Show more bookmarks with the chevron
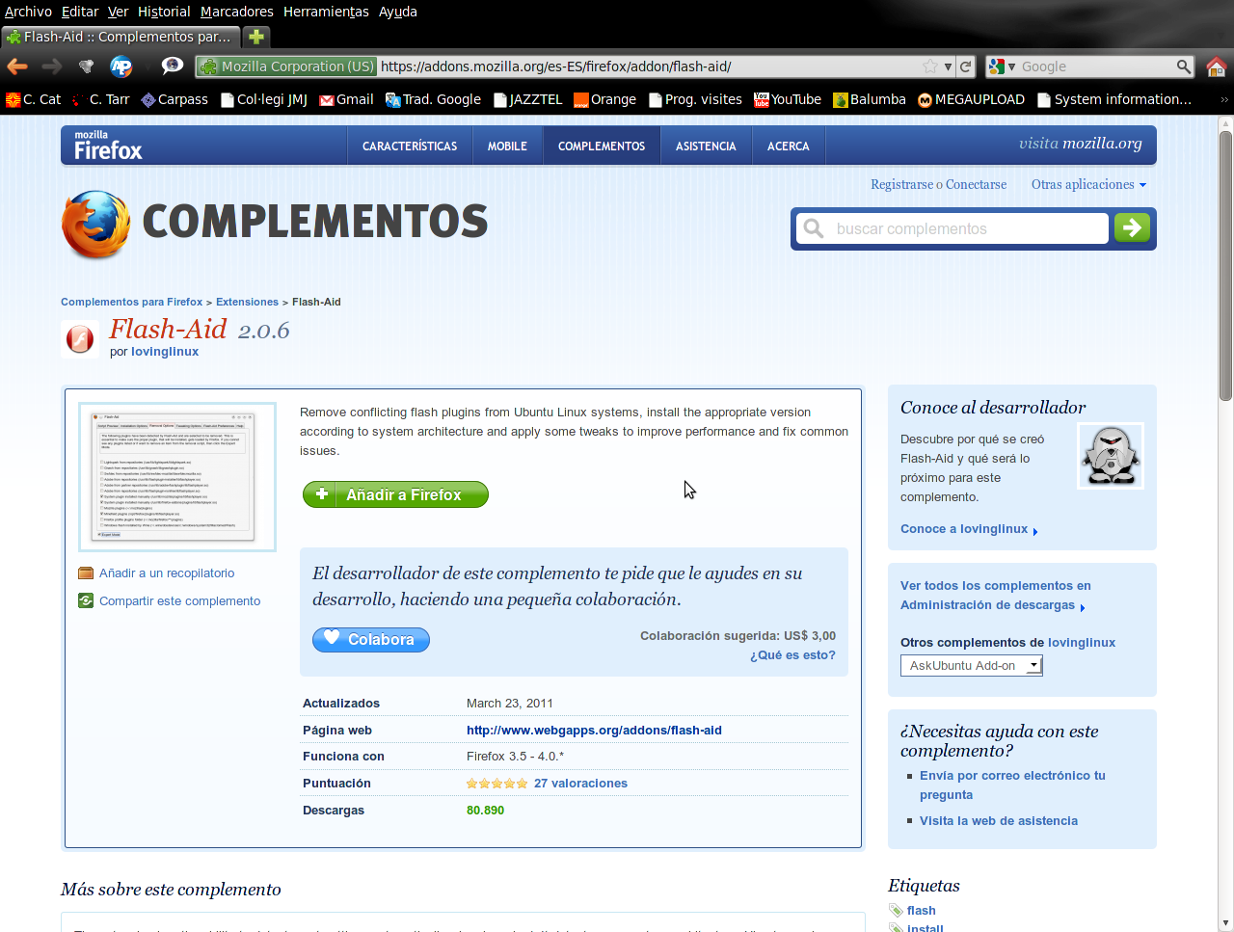The image size is (1234, 932). 1224,99
